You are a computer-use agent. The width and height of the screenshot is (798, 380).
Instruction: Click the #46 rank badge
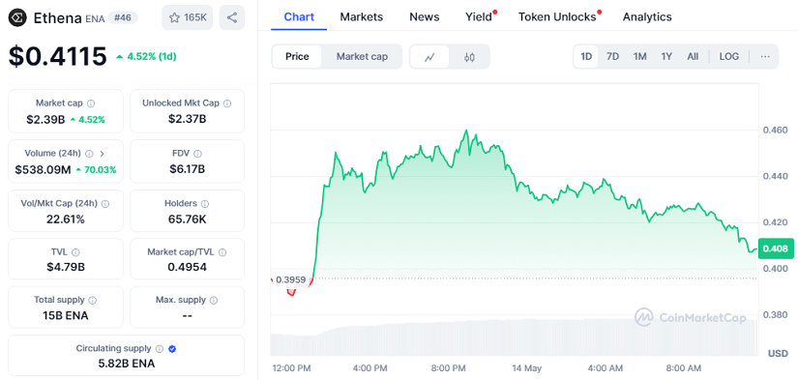(123, 18)
